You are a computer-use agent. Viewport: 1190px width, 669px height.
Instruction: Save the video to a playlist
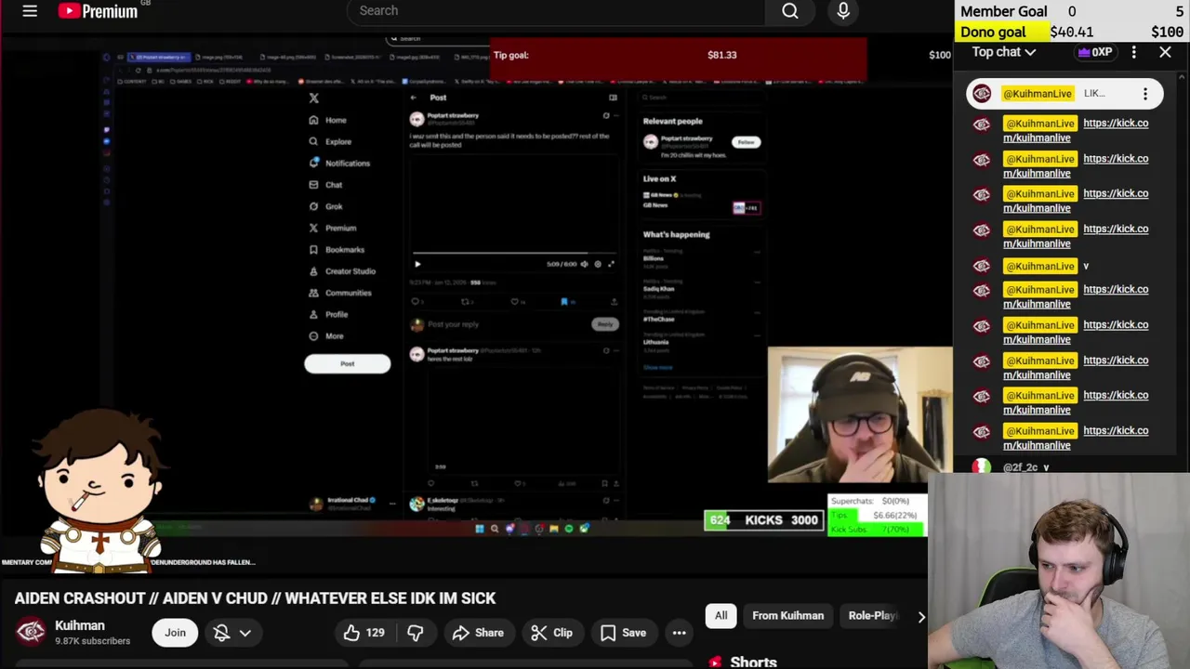pos(623,633)
